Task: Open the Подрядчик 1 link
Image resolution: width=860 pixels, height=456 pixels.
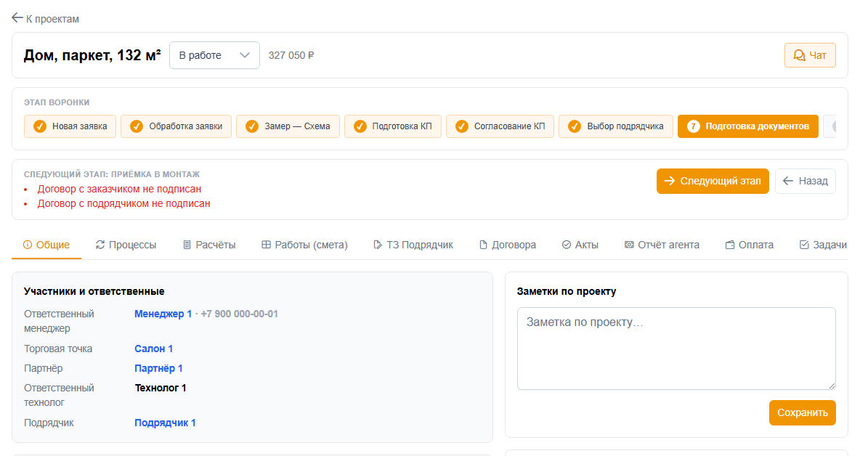Action: tap(165, 423)
